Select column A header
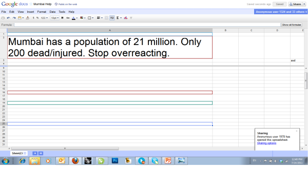Viewport: 308px width, 192px height. tap(110, 30)
